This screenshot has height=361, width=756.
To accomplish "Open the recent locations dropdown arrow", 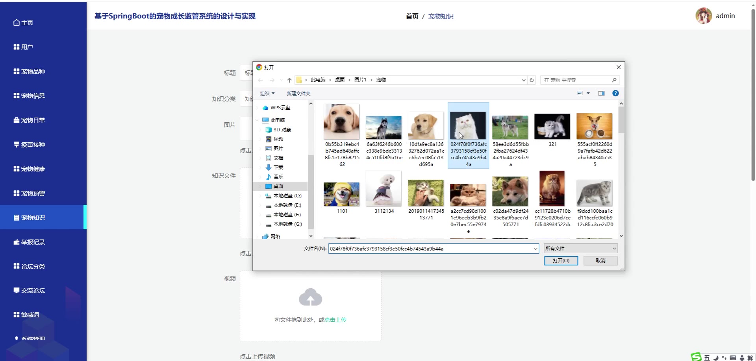I will pyautogui.click(x=281, y=80).
